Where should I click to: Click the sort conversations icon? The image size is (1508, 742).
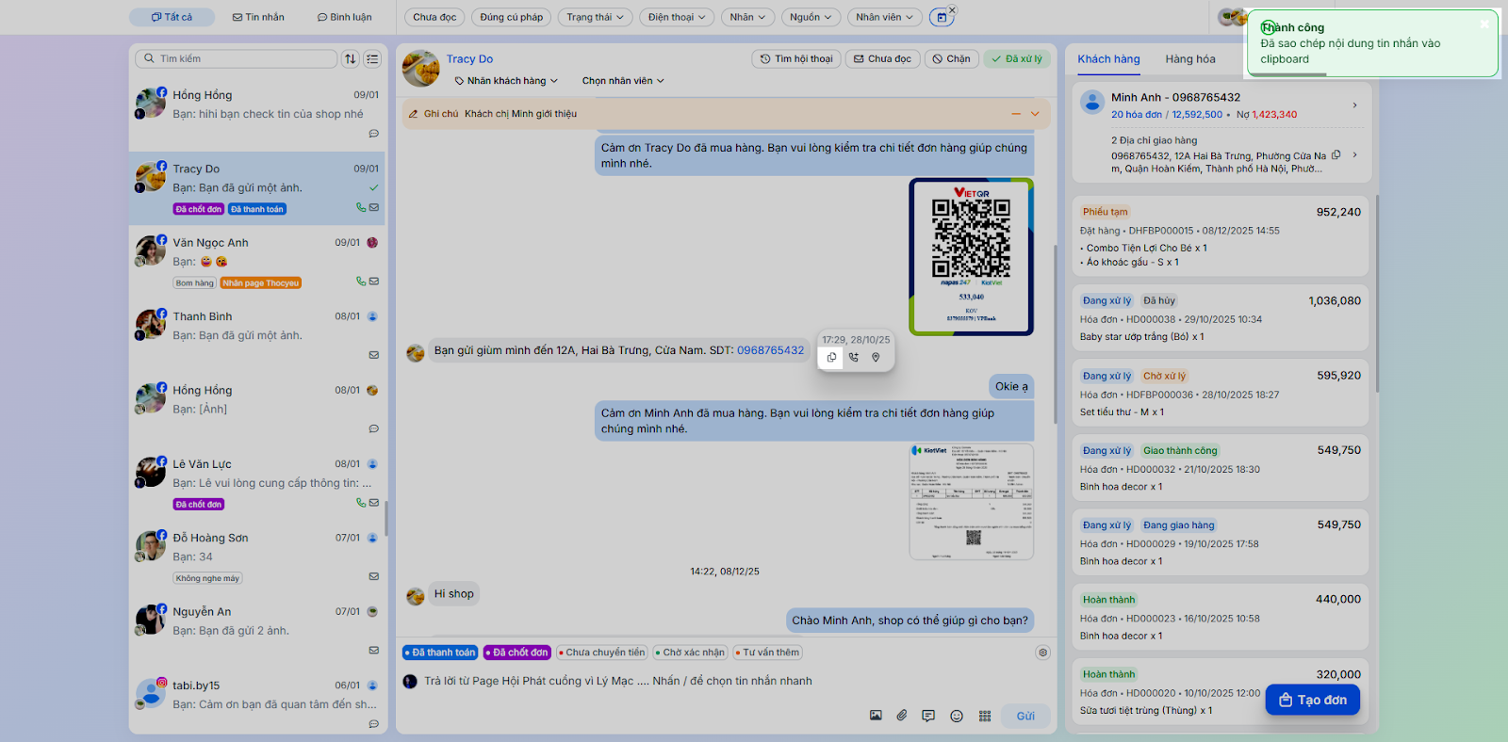point(351,58)
